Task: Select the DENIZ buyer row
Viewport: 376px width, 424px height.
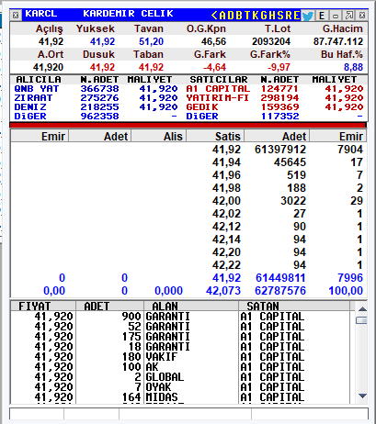Action: coord(96,107)
